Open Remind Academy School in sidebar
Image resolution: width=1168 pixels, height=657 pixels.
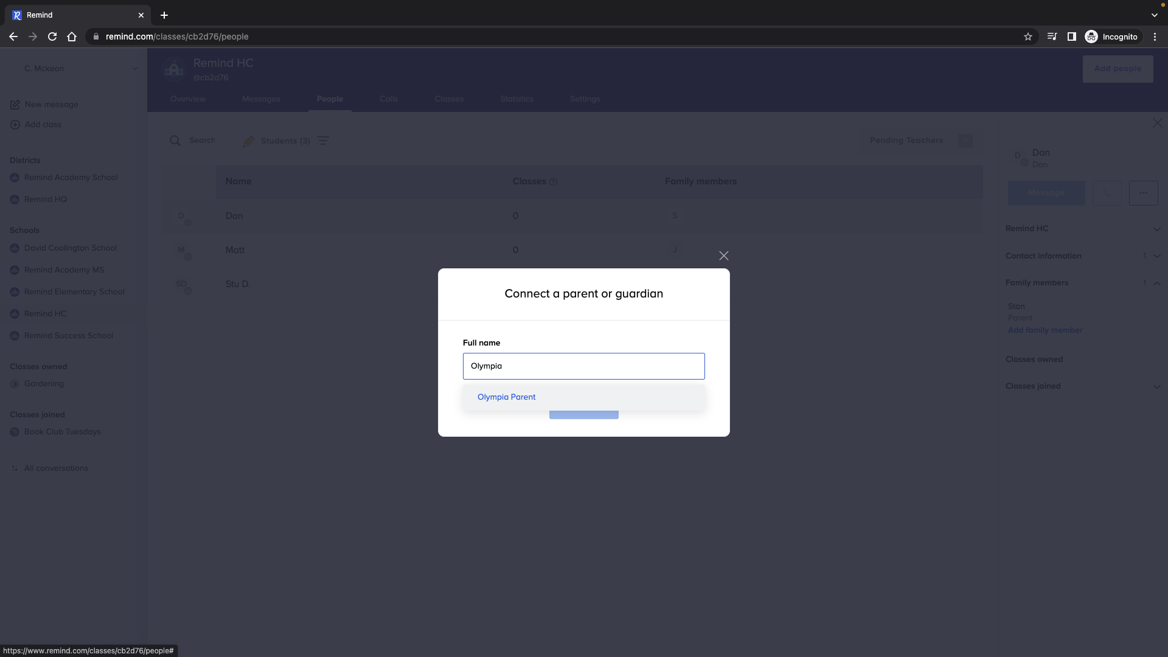[x=71, y=178]
